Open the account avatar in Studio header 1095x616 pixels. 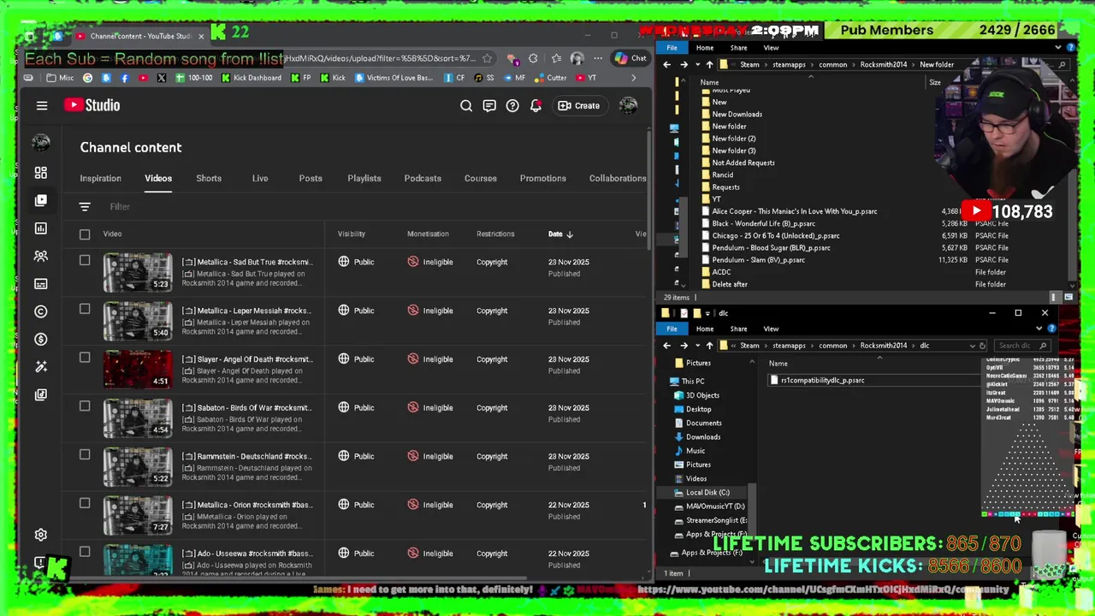(628, 105)
